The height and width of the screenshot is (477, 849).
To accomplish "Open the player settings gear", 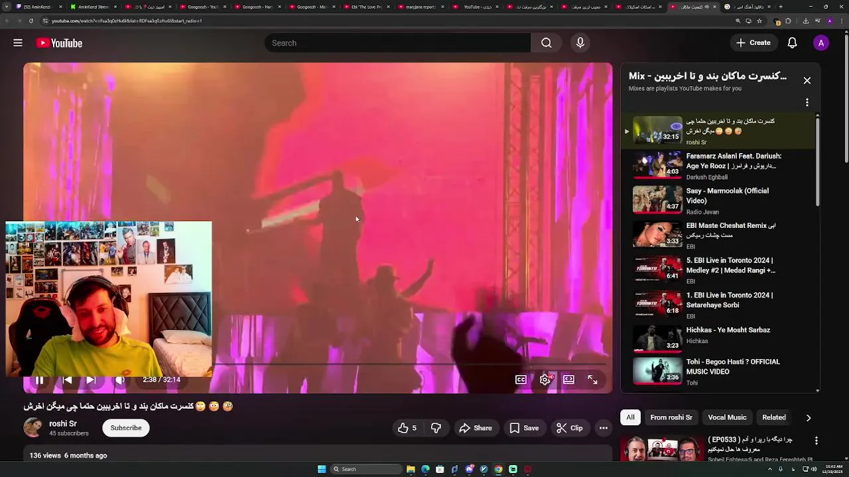I will point(545,380).
